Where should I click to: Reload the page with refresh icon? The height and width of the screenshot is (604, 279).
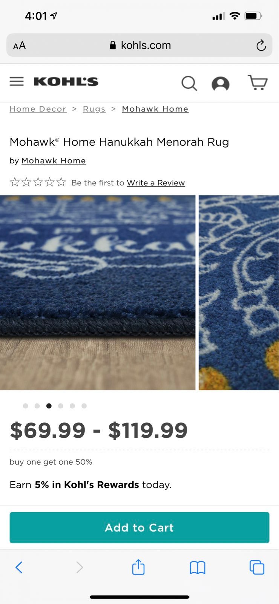coord(261,45)
